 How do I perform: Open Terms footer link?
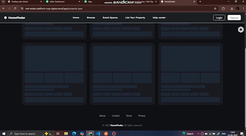[129, 116]
